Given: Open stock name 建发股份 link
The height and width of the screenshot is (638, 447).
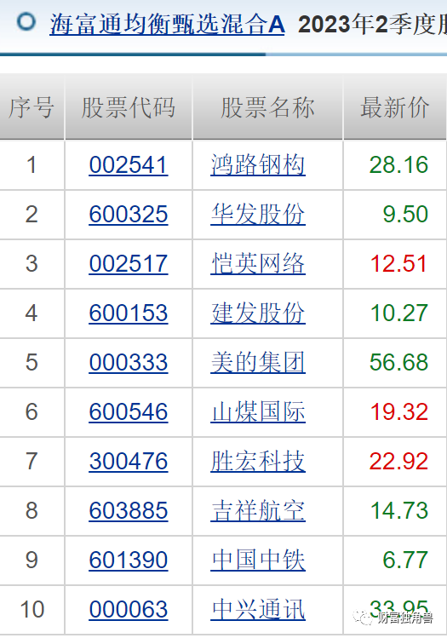Looking at the screenshot, I should (x=258, y=313).
